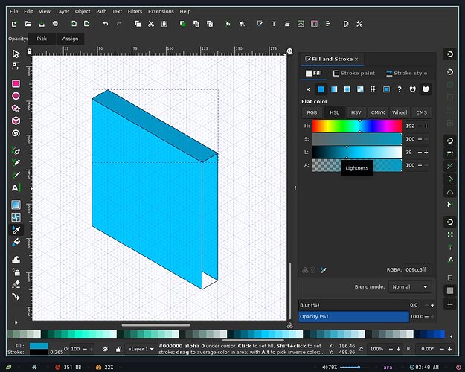465x372 pixels.
Task: Select the Rectangle tool
Action: click(x=16, y=83)
